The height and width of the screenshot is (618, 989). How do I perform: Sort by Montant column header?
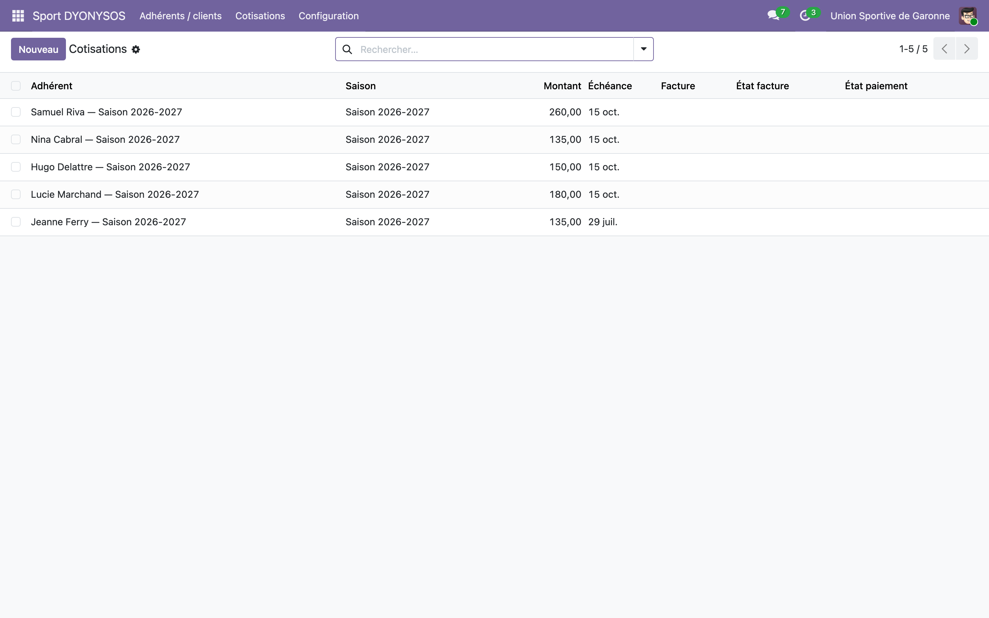click(x=562, y=86)
